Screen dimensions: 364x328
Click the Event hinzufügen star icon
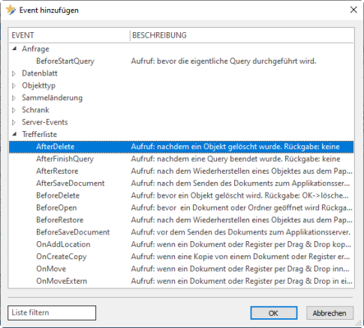(11, 10)
